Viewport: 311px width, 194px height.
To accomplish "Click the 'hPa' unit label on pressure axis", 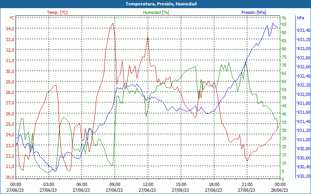I will pos(301,18).
